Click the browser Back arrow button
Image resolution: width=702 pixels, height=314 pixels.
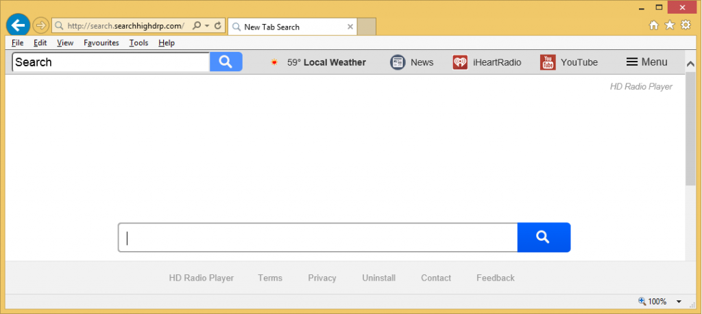[x=18, y=25]
